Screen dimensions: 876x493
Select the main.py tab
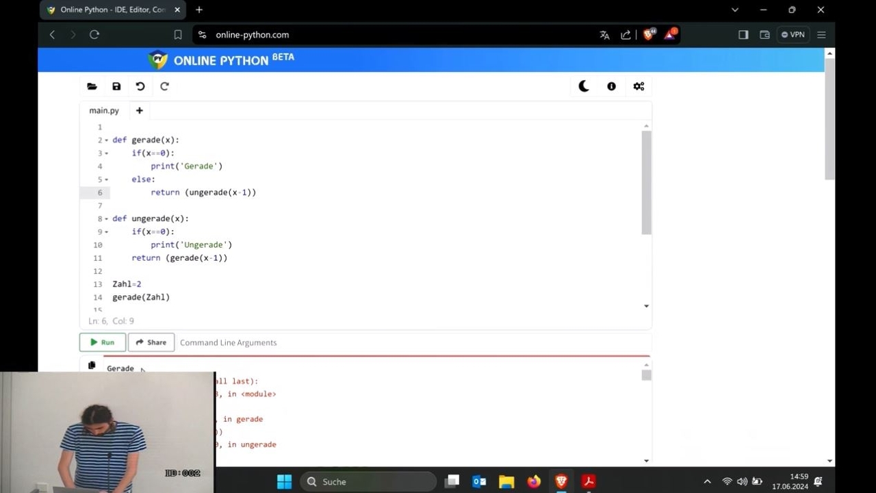(x=104, y=110)
